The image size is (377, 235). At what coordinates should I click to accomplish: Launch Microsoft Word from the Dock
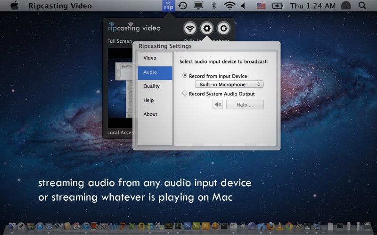(114, 226)
